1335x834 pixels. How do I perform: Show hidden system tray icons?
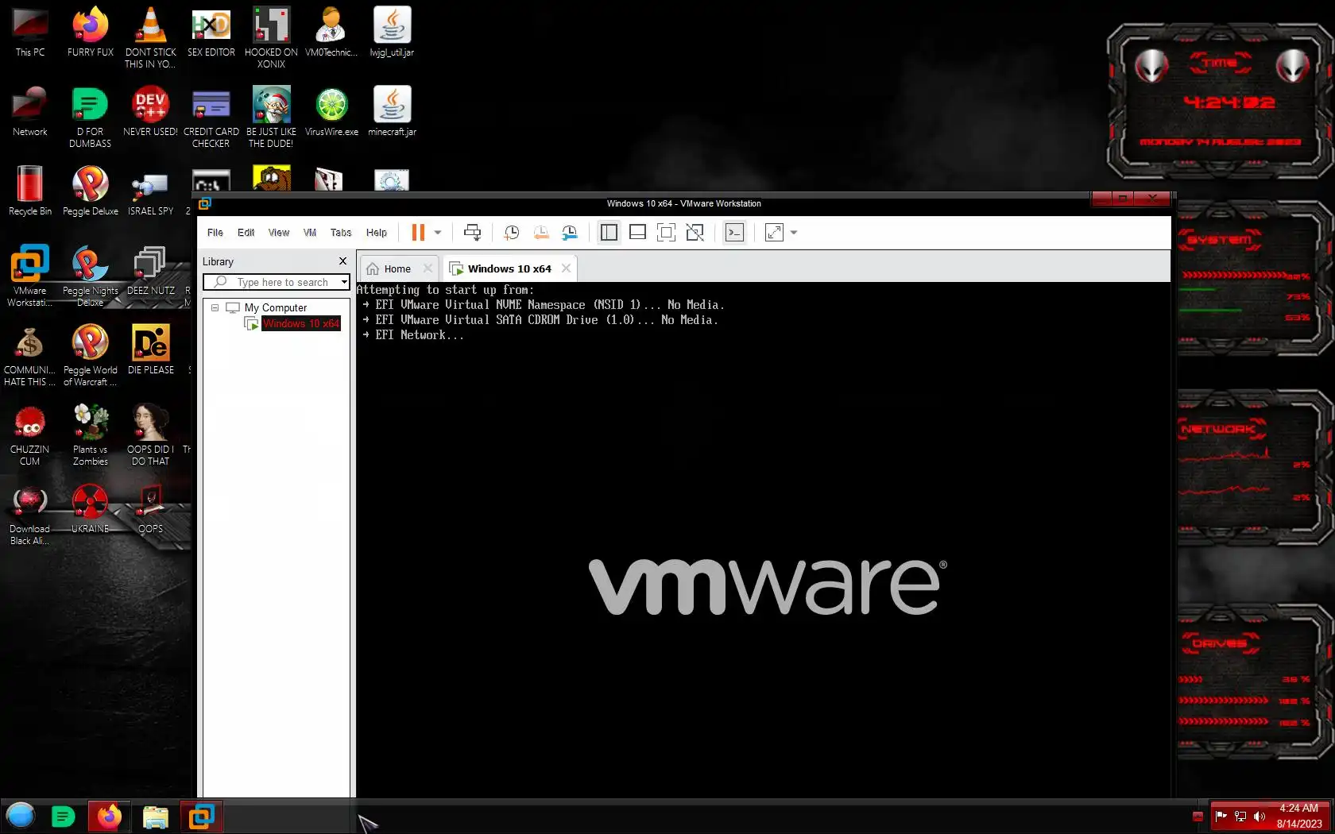(x=1198, y=817)
